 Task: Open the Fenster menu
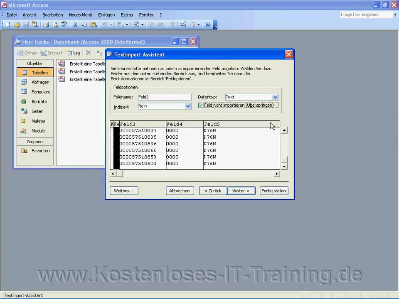pyautogui.click(x=146, y=15)
